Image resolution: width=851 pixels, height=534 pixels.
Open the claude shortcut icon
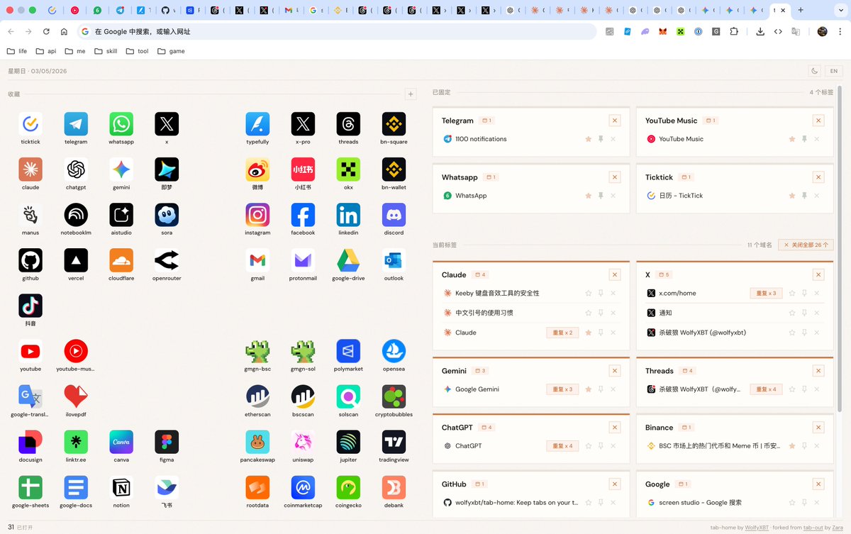pos(30,169)
